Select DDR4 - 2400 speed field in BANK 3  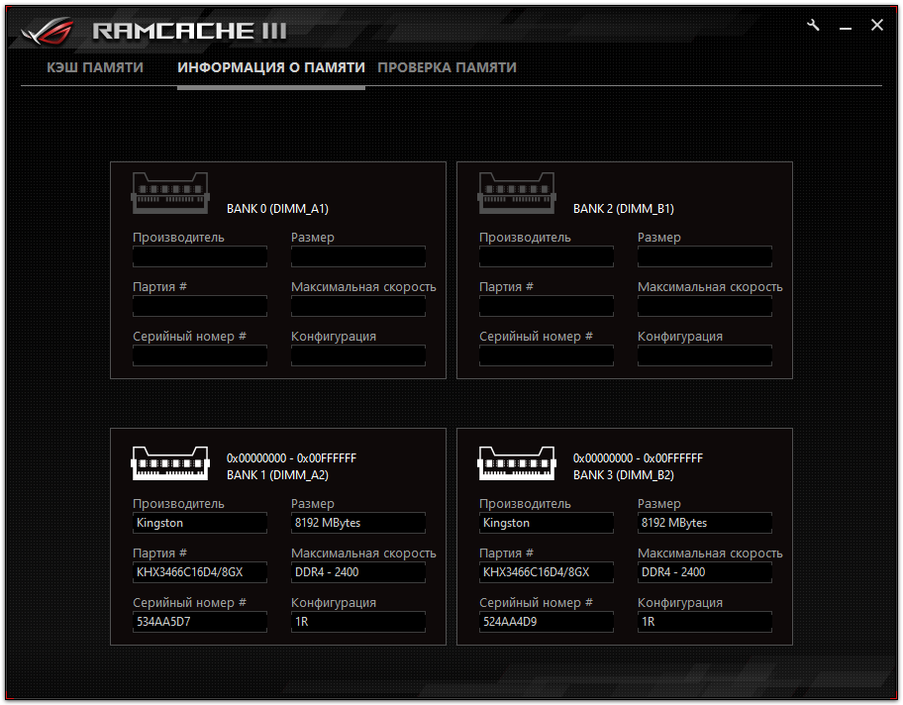point(705,572)
